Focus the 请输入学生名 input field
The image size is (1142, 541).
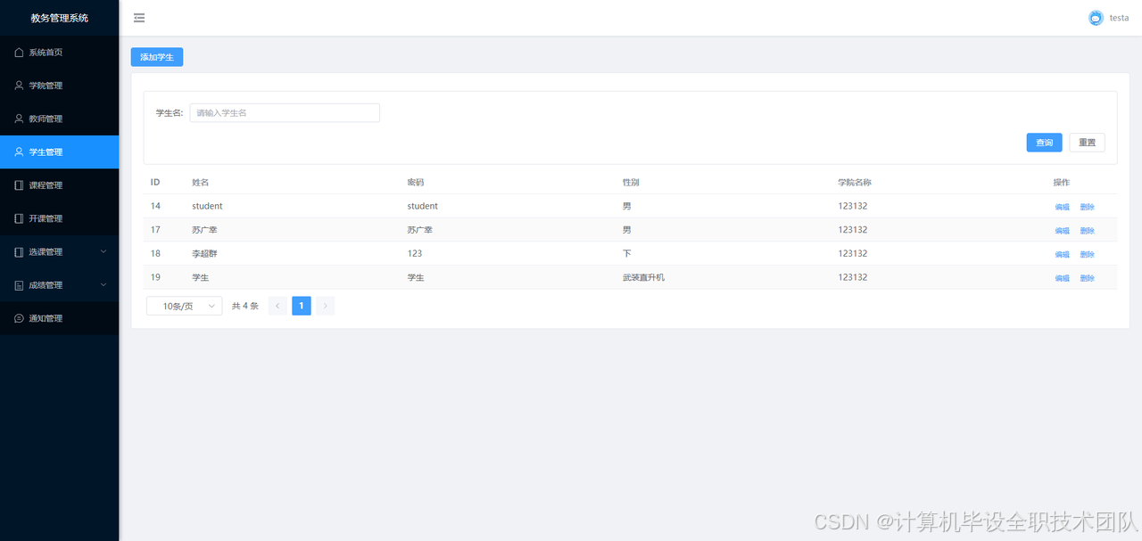point(285,113)
